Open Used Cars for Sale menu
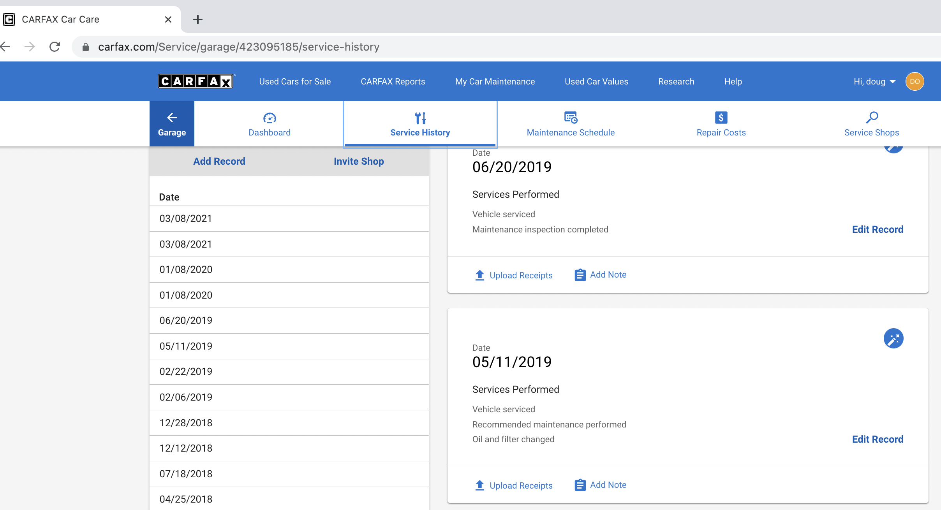Screen dimensions: 941x510 tap(295, 82)
